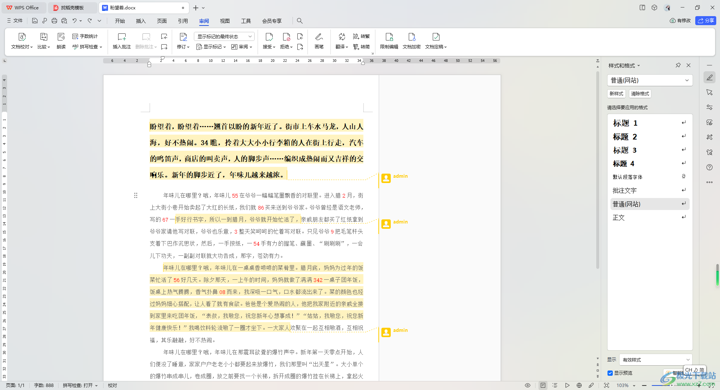Click the 分享 share button
This screenshot has width=720, height=390.
click(706, 21)
